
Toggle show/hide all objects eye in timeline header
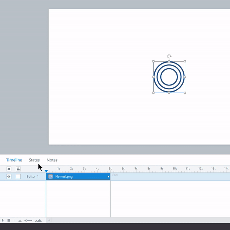(9, 169)
